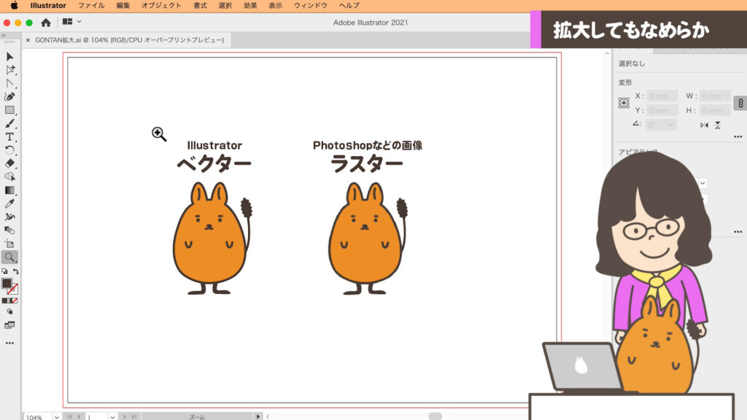Click the X position input field
Image resolution: width=747 pixels, height=420 pixels.
click(662, 96)
